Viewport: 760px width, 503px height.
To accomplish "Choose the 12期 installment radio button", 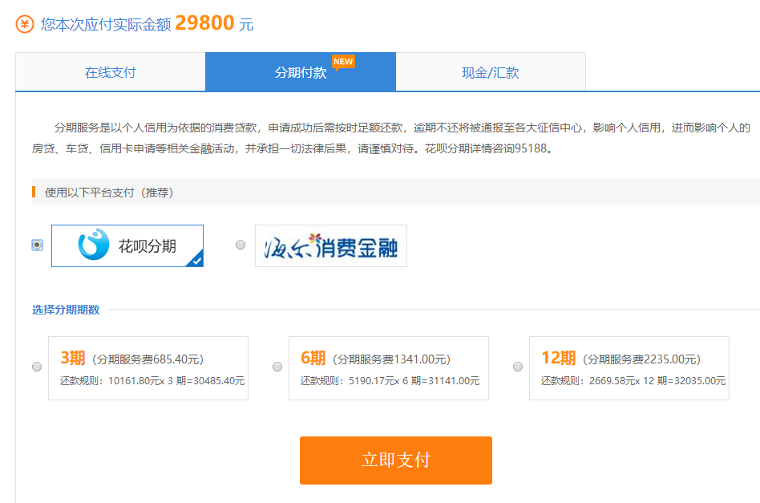I will pyautogui.click(x=518, y=367).
